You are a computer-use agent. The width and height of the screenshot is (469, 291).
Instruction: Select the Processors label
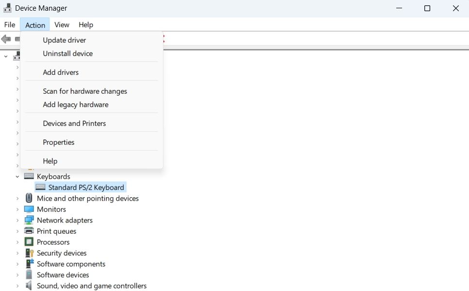pyautogui.click(x=53, y=242)
